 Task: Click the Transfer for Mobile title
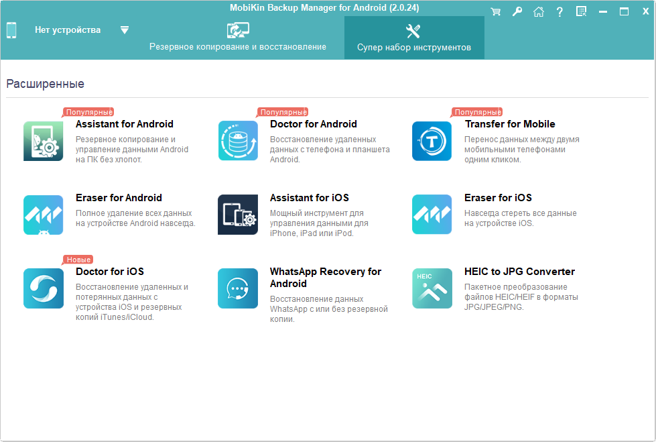coord(510,124)
